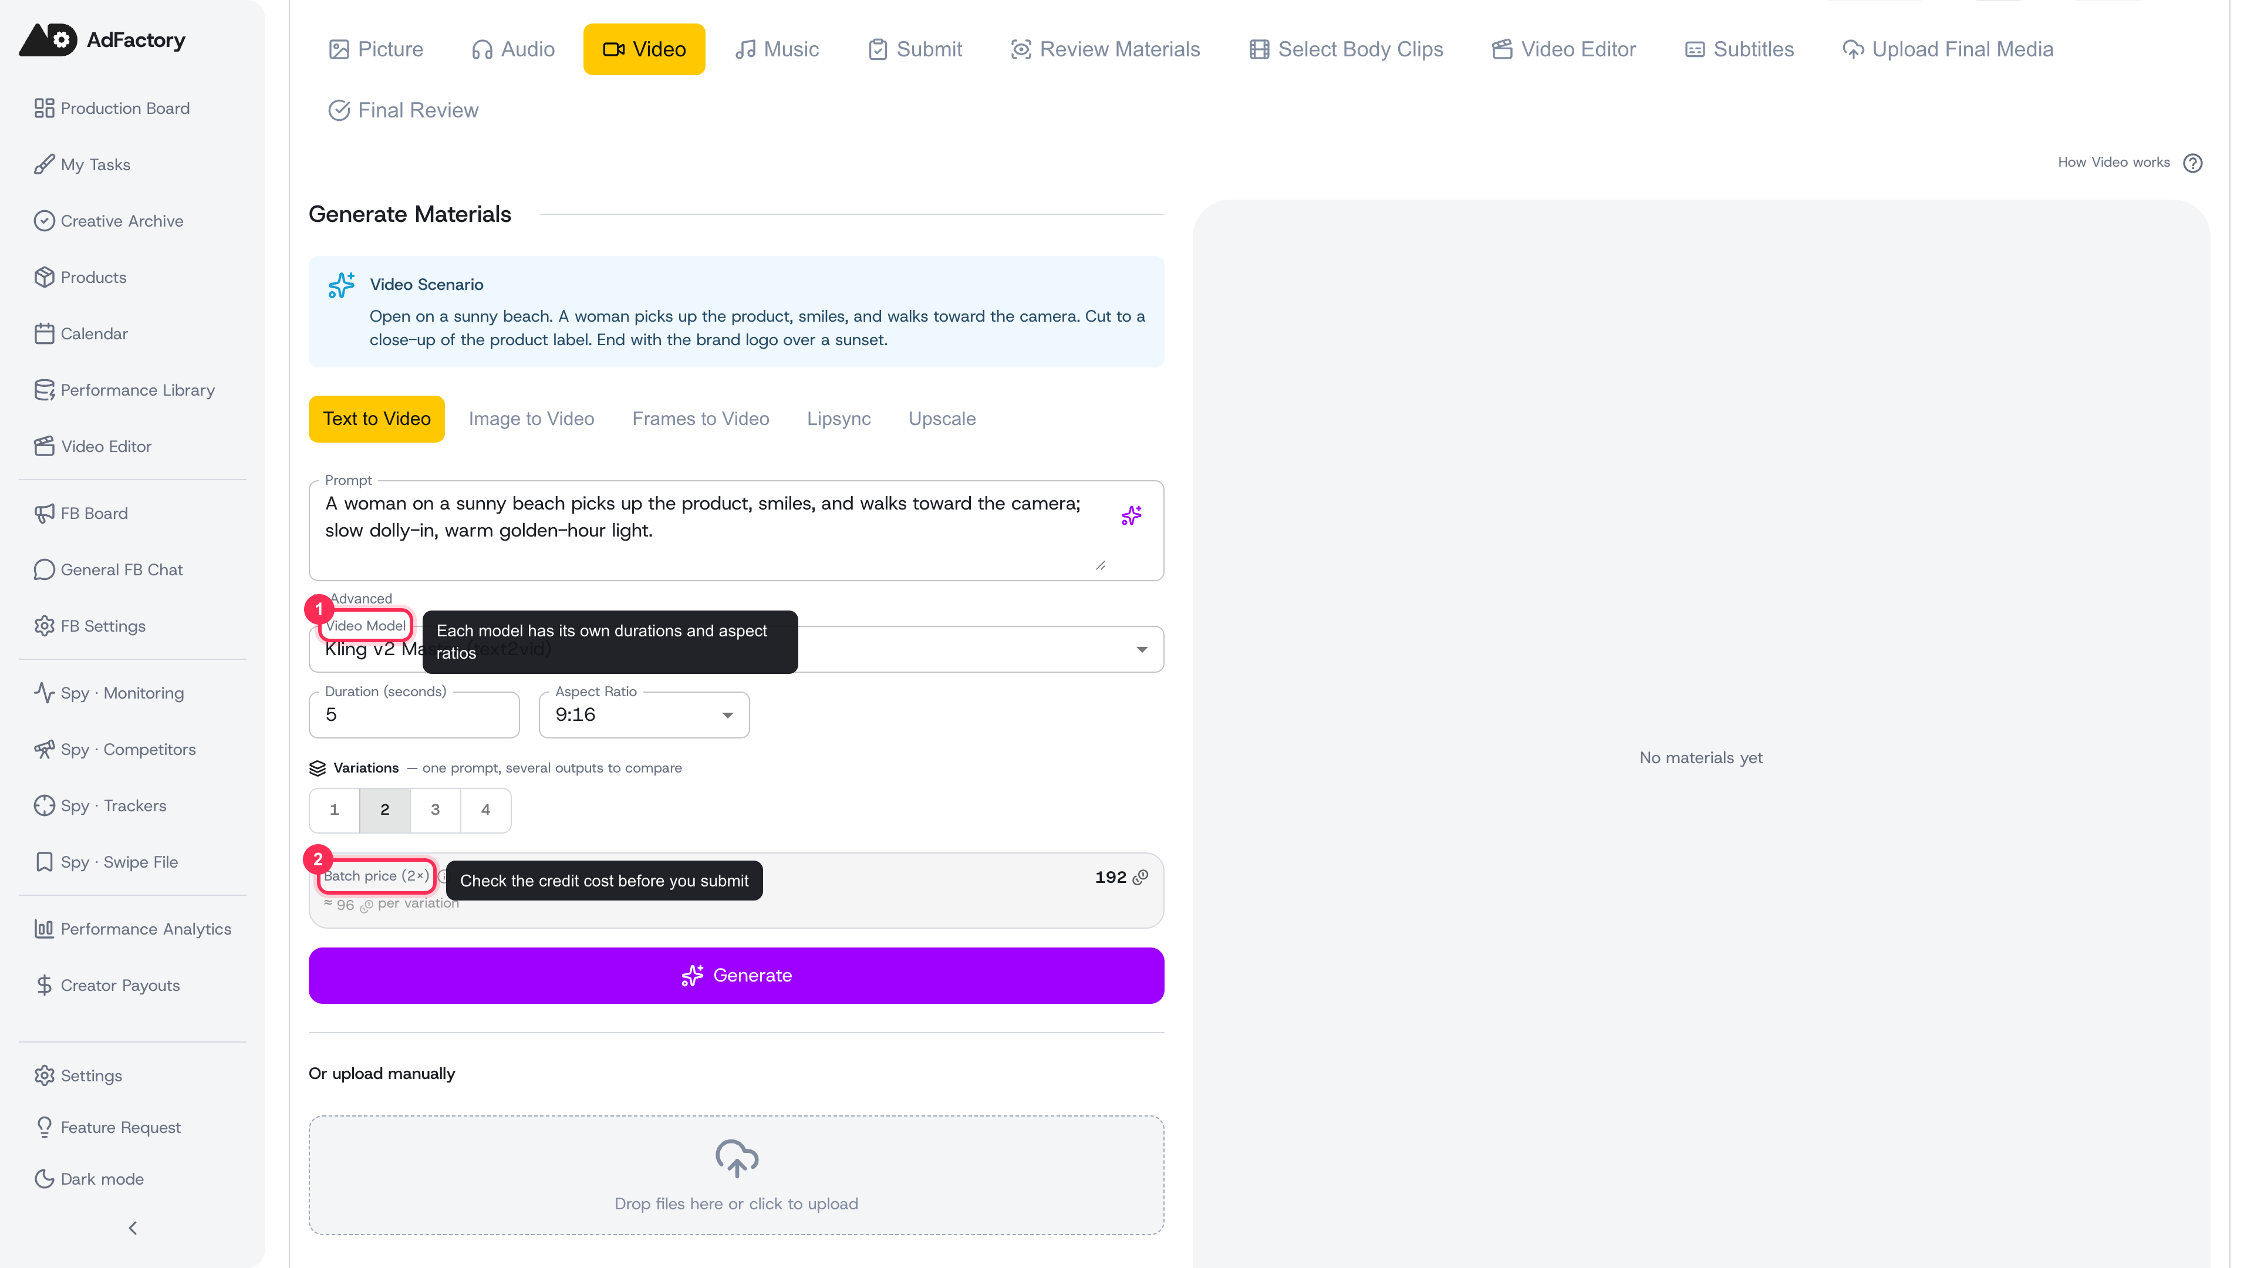Click the purple Generate button
This screenshot has height=1268, width=2254.
pos(737,976)
